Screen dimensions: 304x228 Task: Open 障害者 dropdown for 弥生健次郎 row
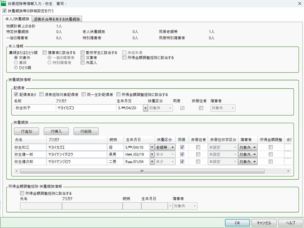(x=248, y=162)
